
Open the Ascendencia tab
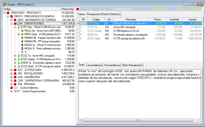[95, 65]
